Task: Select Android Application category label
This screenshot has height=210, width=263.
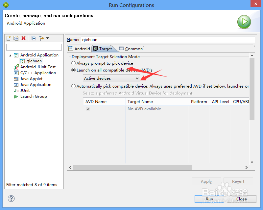Action: coord(39,55)
